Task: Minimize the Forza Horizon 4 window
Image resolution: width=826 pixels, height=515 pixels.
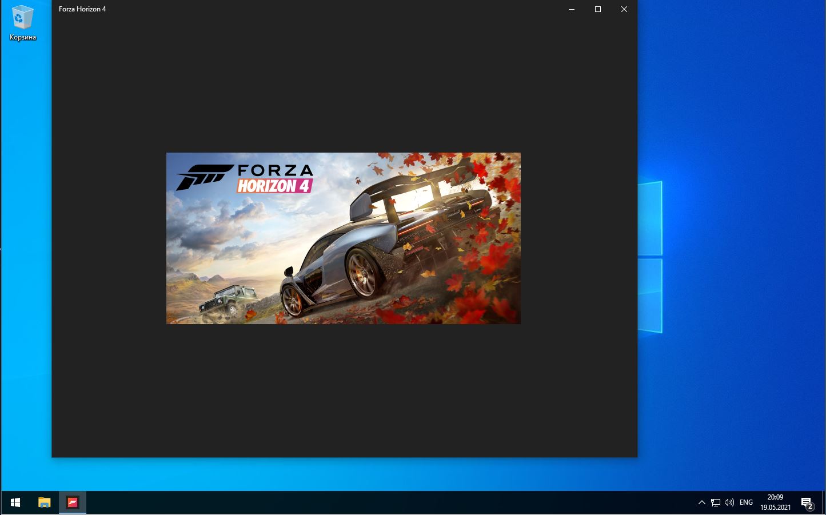Action: (572, 9)
